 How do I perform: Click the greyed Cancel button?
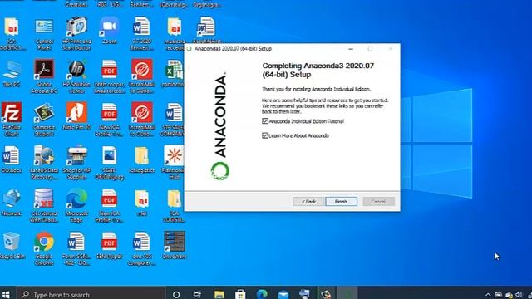(378, 201)
